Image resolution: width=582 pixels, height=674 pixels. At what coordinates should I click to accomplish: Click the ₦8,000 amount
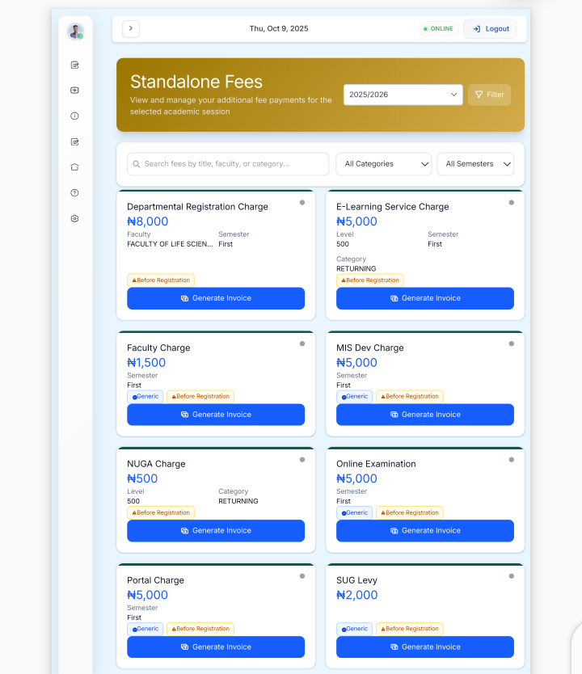click(x=147, y=221)
